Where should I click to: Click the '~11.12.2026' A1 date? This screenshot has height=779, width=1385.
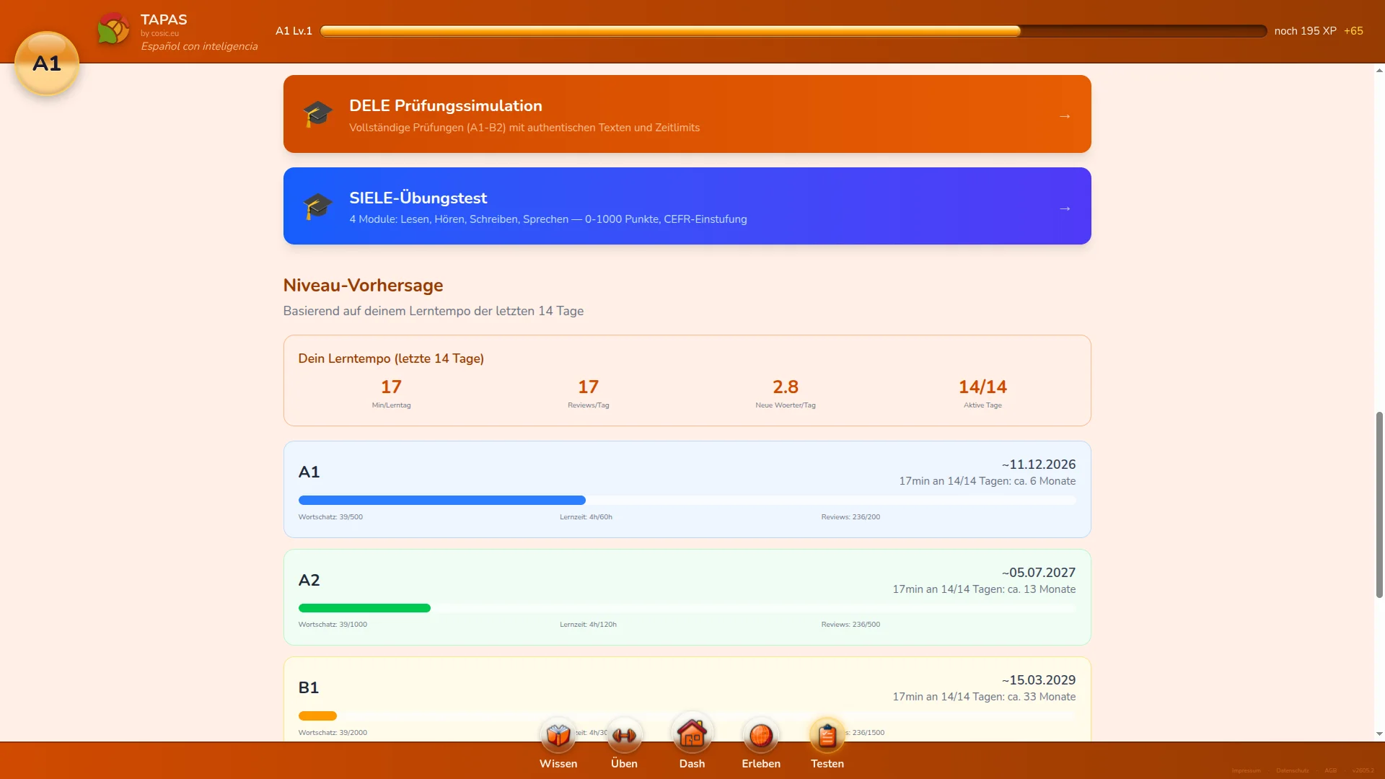1038,465
